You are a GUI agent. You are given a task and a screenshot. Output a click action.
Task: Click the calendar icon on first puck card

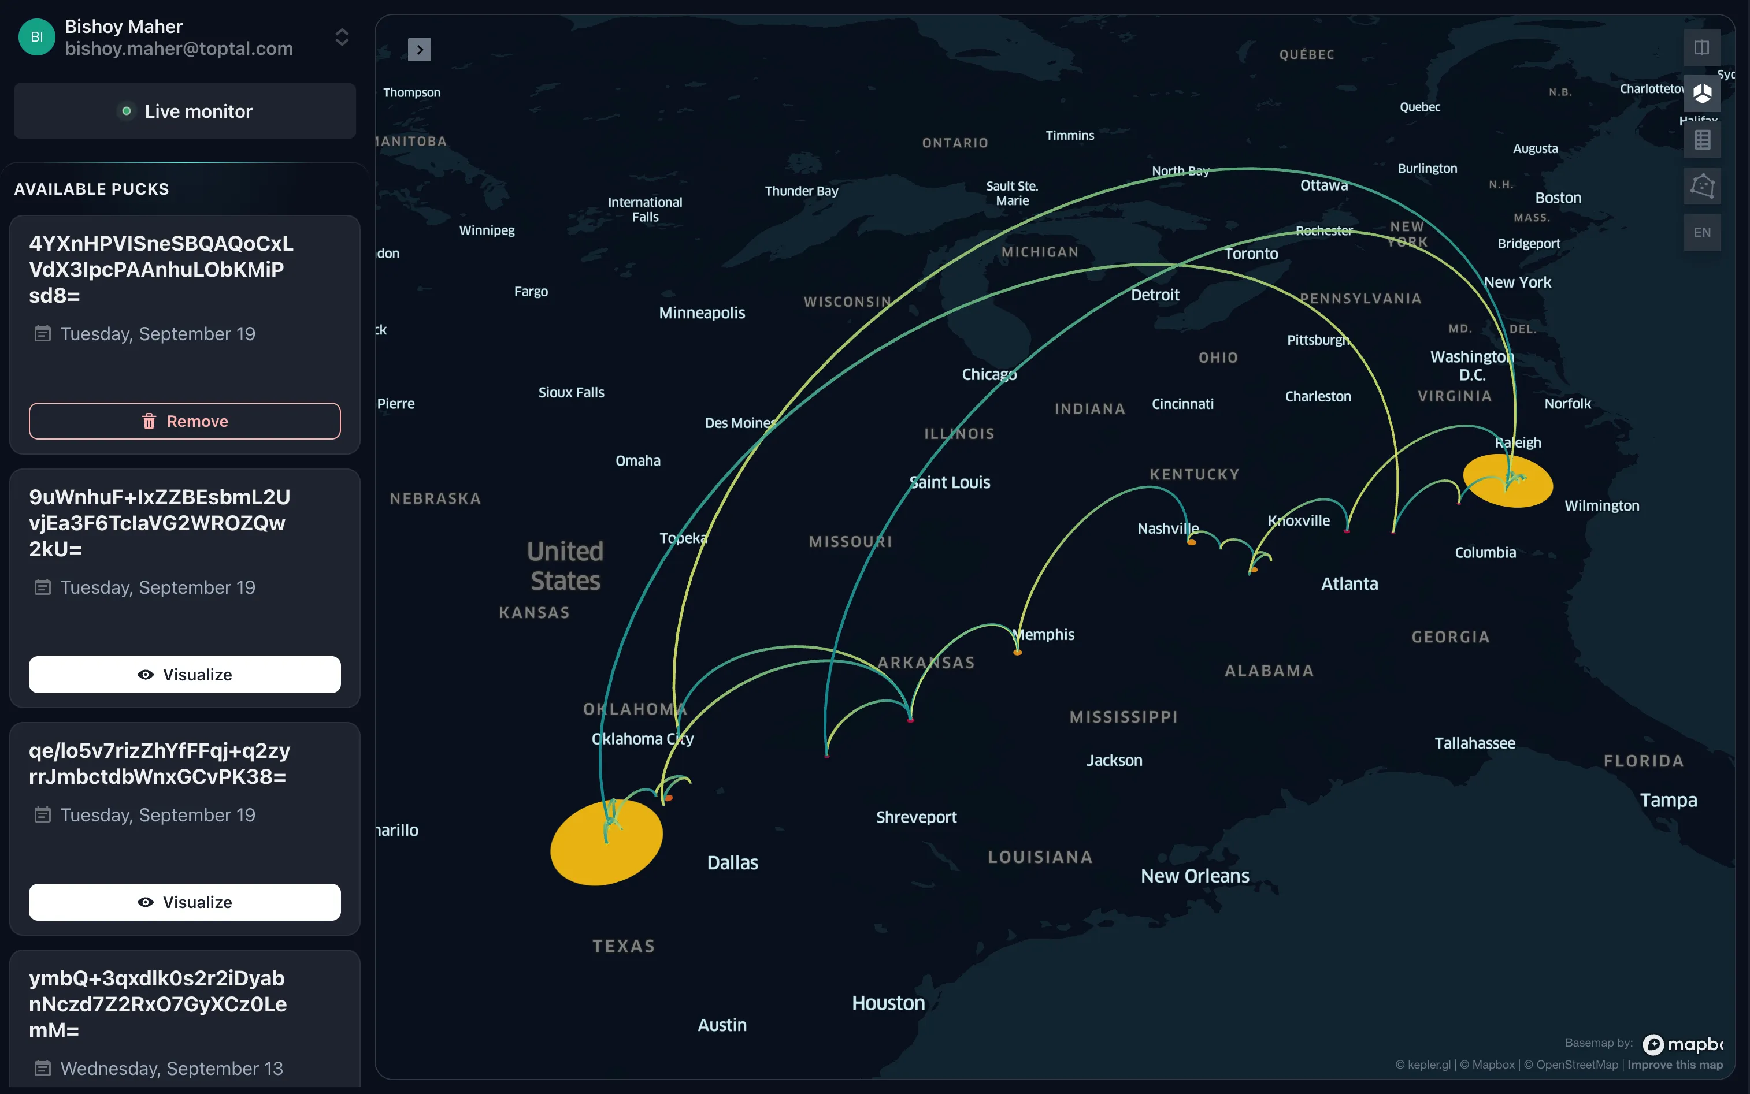pyautogui.click(x=42, y=333)
